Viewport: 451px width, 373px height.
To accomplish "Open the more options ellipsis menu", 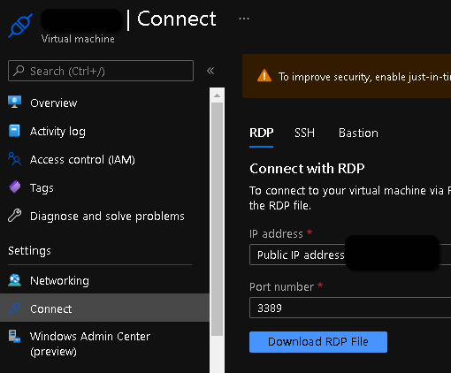I will click(x=244, y=19).
